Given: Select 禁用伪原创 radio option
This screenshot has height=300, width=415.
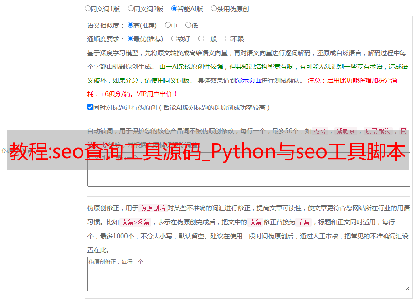Looking at the screenshot, I should [214, 9].
